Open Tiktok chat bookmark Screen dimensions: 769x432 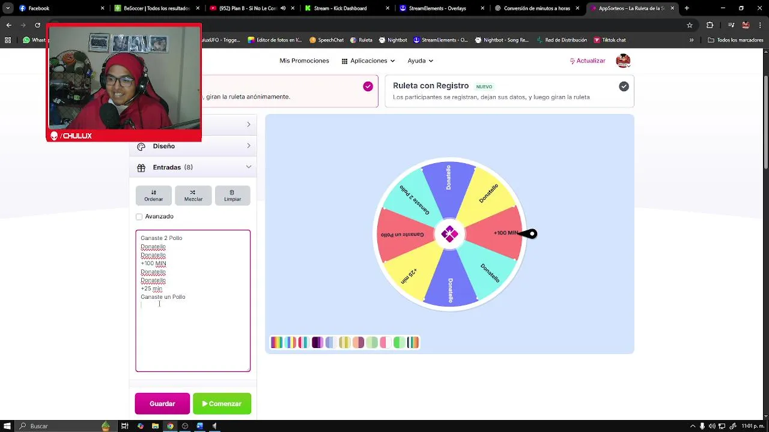point(609,40)
